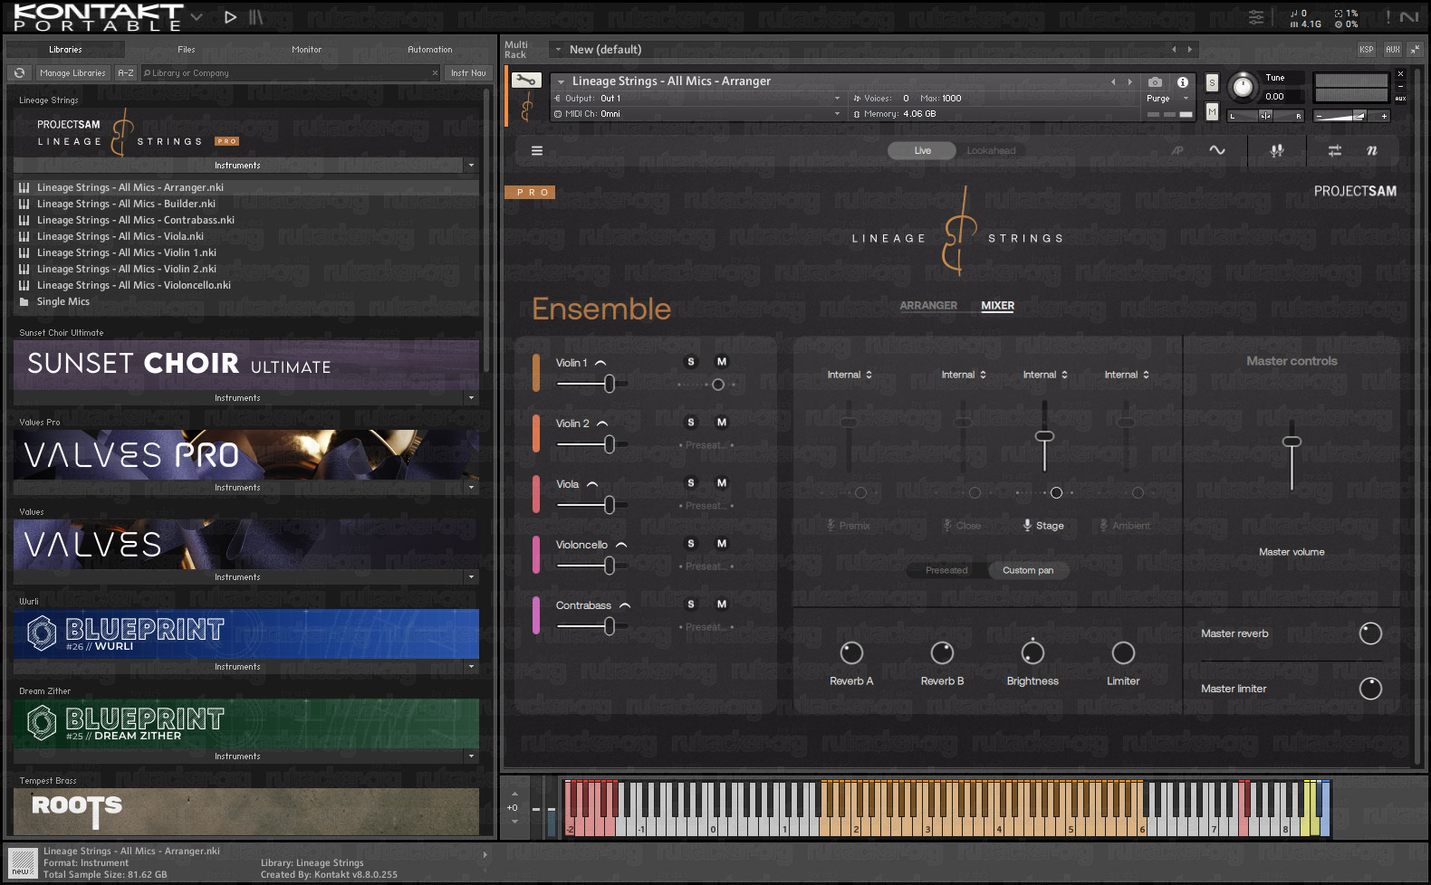Switch to the ARRANGER tab

928,306
